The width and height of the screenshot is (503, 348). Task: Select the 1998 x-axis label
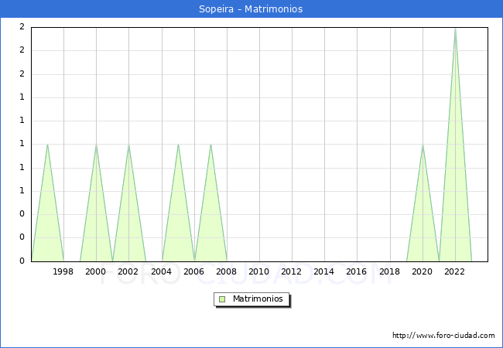pyautogui.click(x=63, y=271)
